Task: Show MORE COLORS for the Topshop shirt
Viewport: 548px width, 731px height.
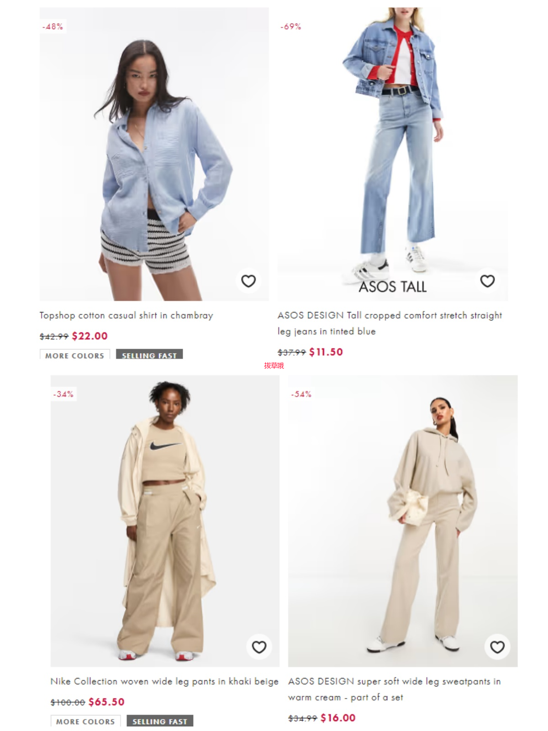Action: pyautogui.click(x=75, y=355)
